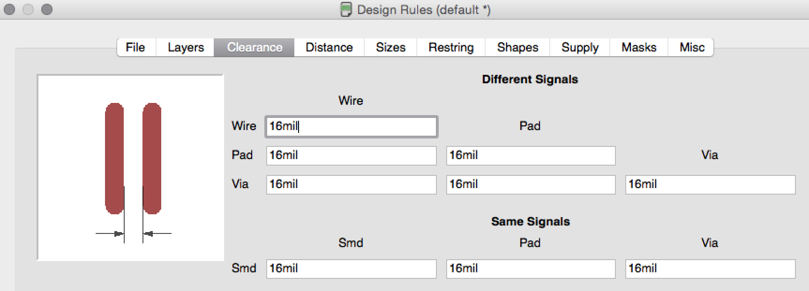Select the Supply tab
The image size is (809, 291).
click(x=580, y=47)
